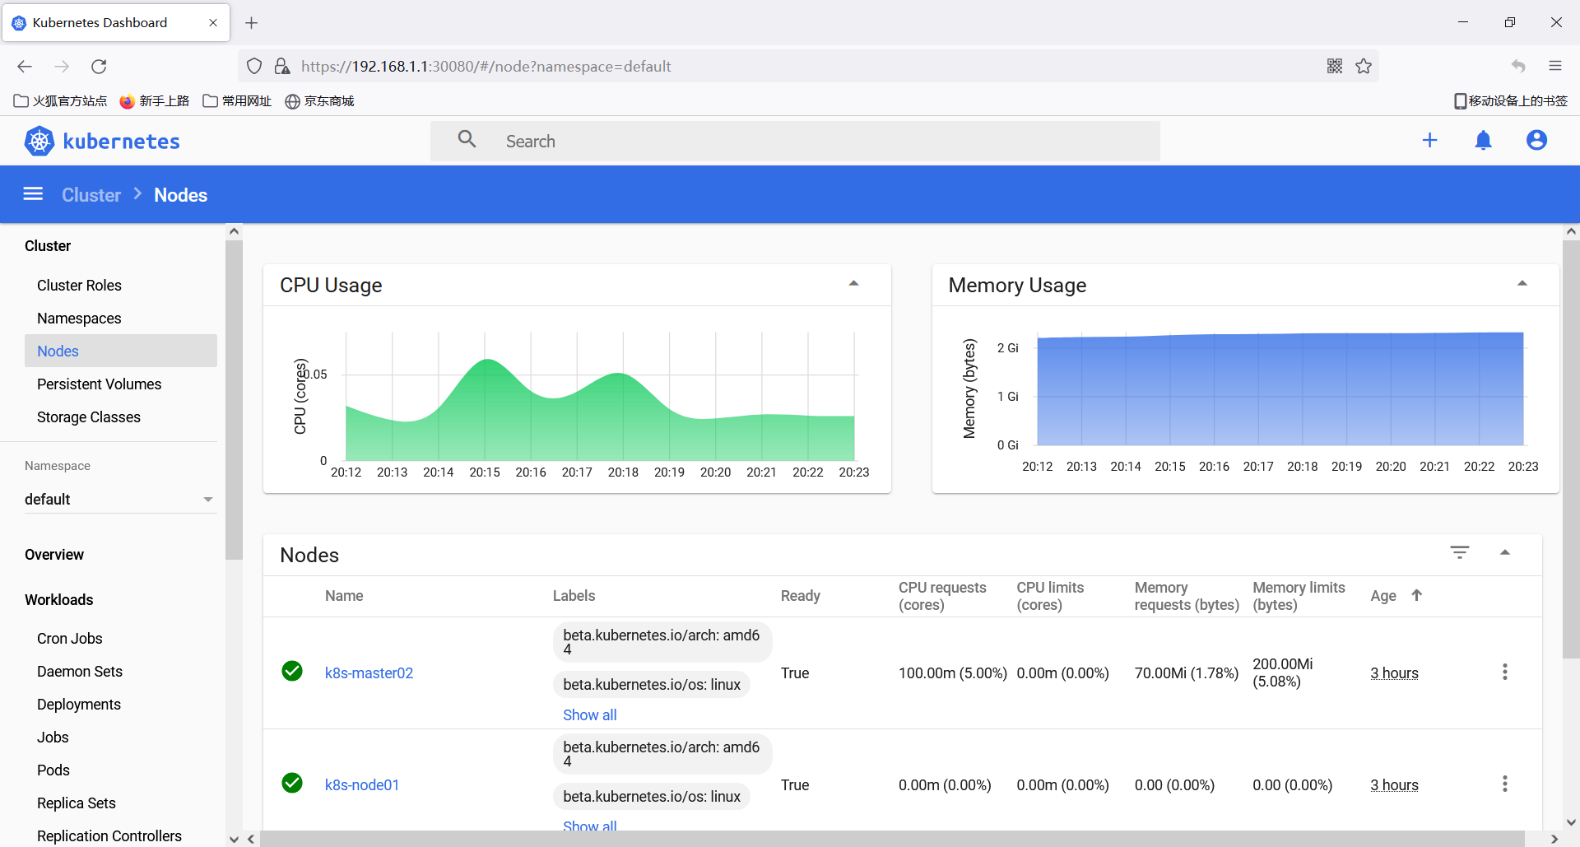Select Persistent Volumes in sidebar
The image size is (1580, 847).
tap(99, 384)
